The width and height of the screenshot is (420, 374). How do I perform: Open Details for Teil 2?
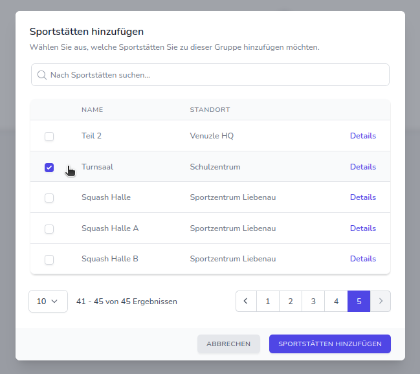coord(362,136)
